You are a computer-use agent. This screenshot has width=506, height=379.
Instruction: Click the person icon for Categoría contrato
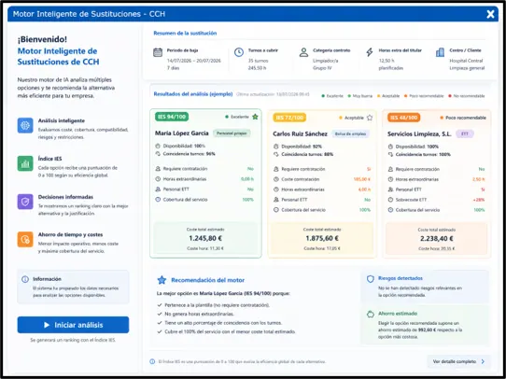[303, 52]
